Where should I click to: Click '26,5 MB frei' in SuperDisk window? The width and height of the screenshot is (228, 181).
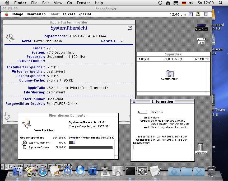(201, 59)
